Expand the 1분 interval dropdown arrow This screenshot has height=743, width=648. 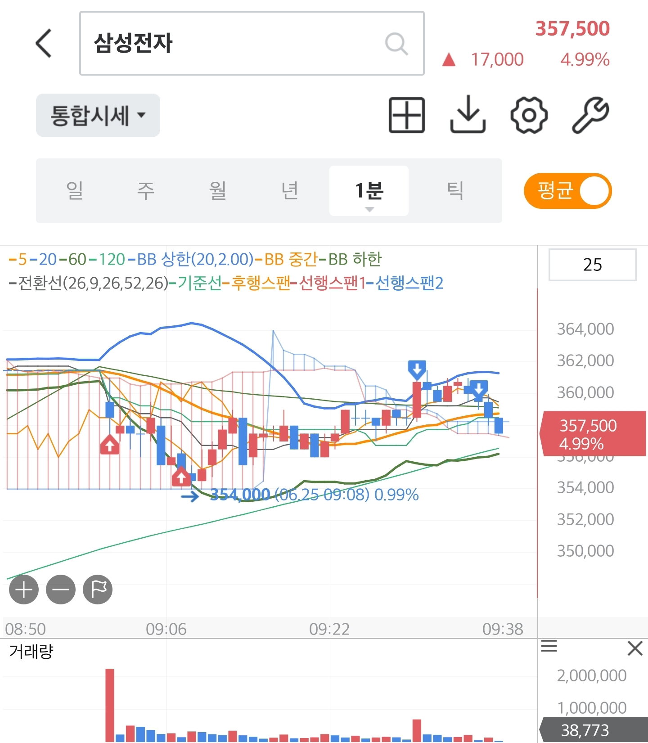[369, 209]
